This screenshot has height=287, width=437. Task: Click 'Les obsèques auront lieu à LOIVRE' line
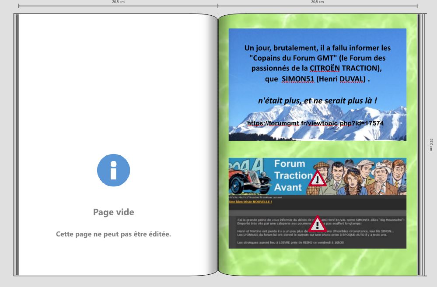tap(290, 243)
